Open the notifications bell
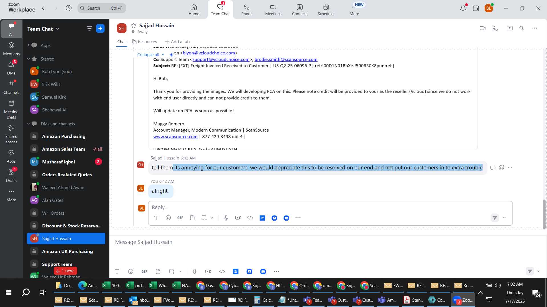 click(463, 8)
